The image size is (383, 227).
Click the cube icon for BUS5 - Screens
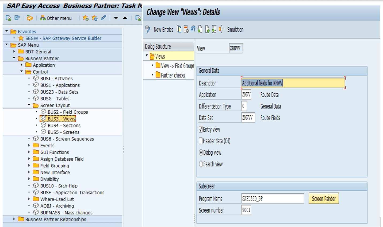point(43,132)
